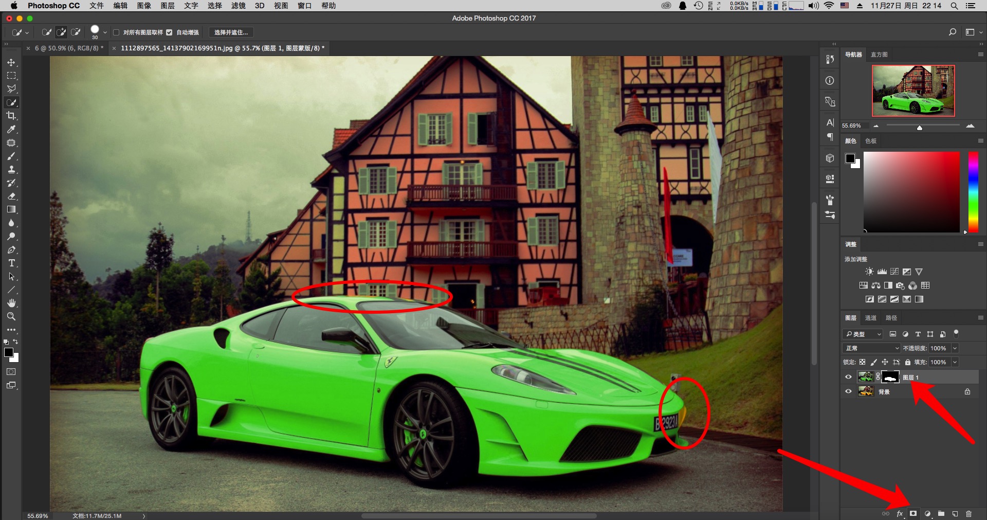Image resolution: width=987 pixels, height=520 pixels.
Task: Open the 窗口 menu
Action: [x=304, y=6]
